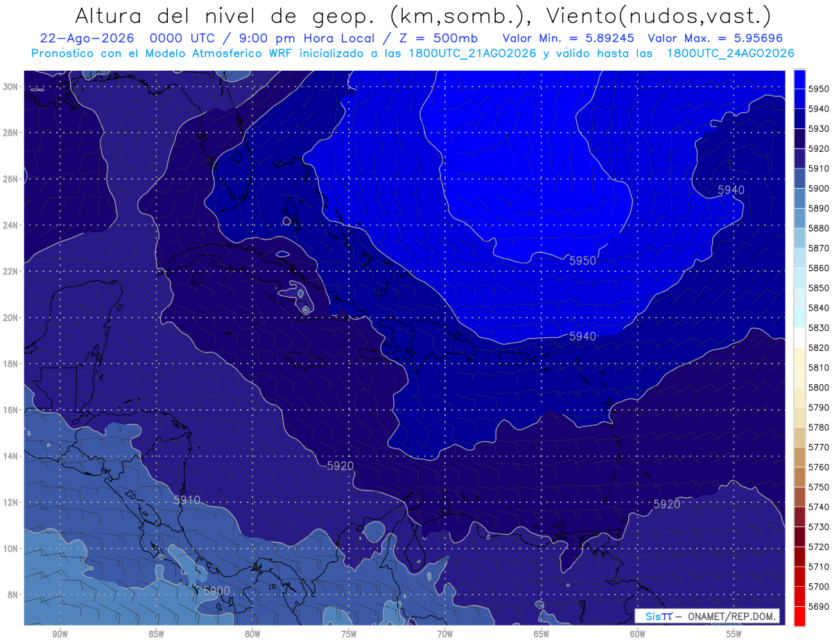Click the 80W longitude axis label
Viewport: 832px width, 643px height.
click(252, 634)
